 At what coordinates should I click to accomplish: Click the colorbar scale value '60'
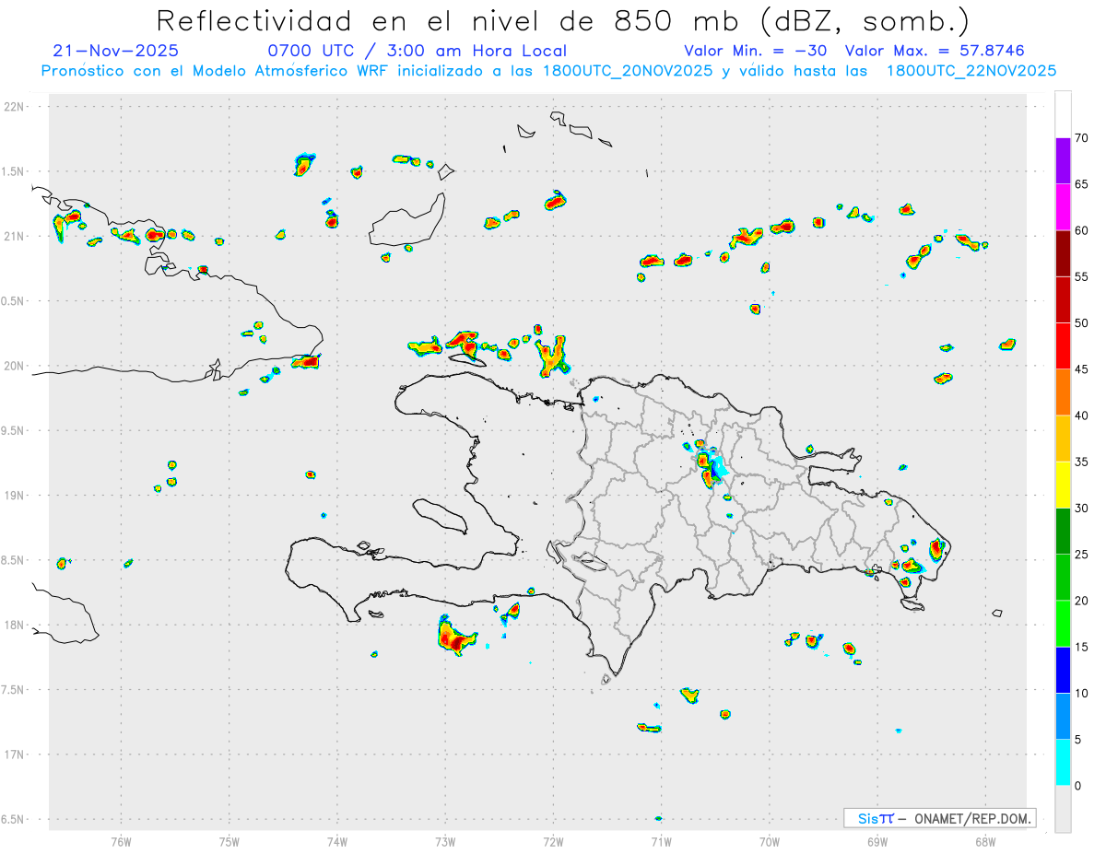tap(1082, 230)
